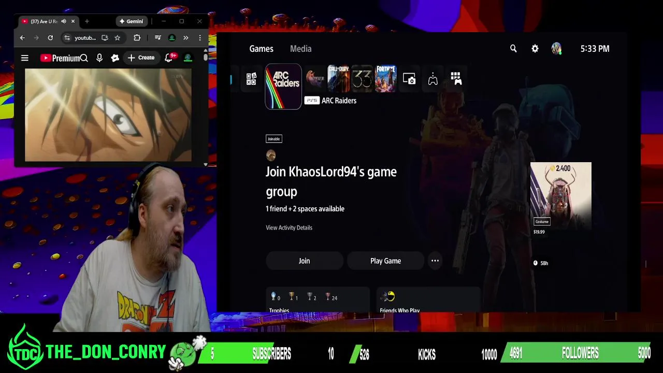Click the '1 friend + 2 spaces available' text
The image size is (663, 373).
click(x=305, y=209)
